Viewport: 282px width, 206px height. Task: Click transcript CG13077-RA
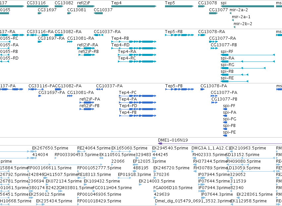tap(213, 42)
